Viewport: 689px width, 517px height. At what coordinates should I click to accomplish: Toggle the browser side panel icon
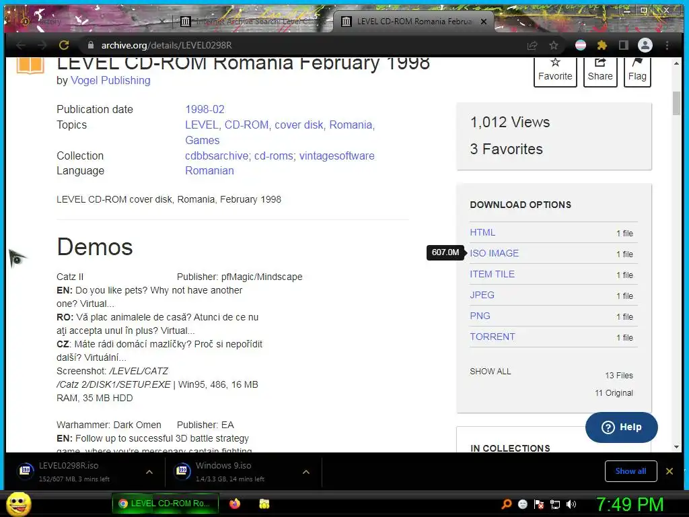[x=623, y=45]
